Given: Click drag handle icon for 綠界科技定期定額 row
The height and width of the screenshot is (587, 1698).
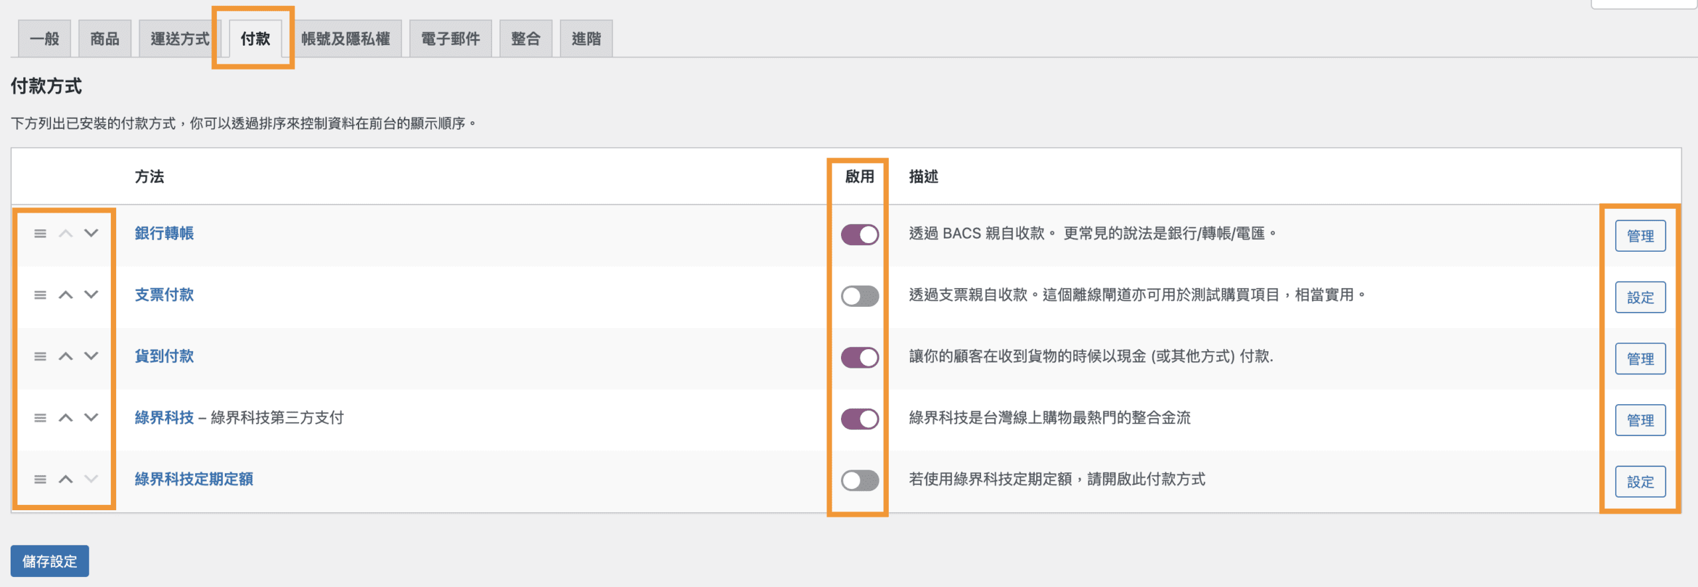Looking at the screenshot, I should click(40, 479).
